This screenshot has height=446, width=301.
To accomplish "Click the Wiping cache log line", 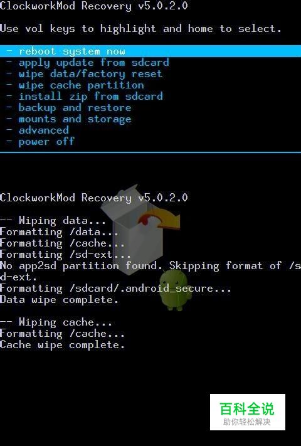I will 56,322.
